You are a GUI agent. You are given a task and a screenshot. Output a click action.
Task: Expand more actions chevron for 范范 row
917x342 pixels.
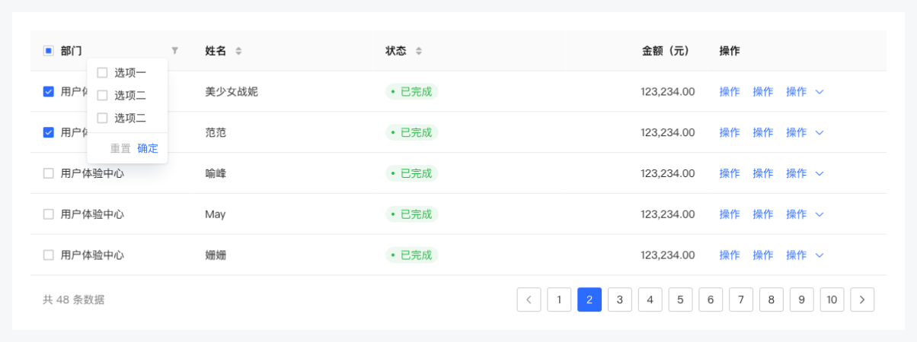click(x=820, y=132)
